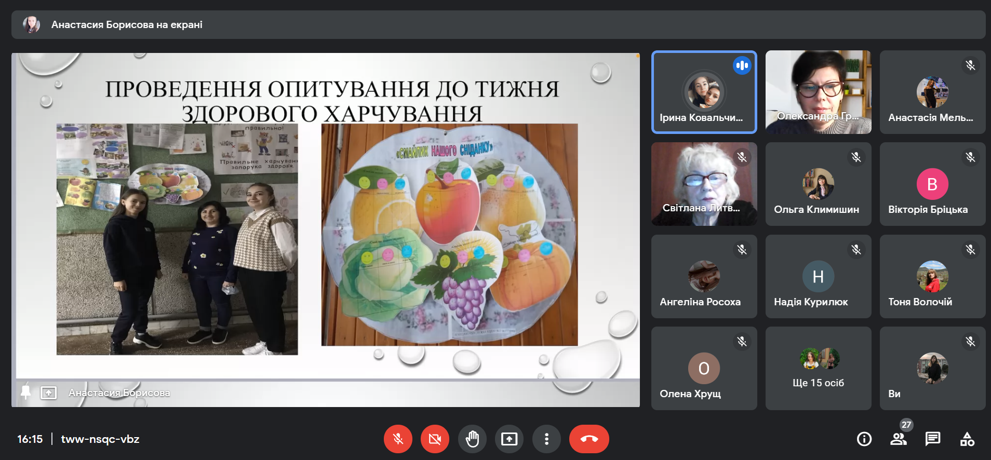991x460 pixels.
Task: Open the chat messages panel
Action: [x=932, y=439]
